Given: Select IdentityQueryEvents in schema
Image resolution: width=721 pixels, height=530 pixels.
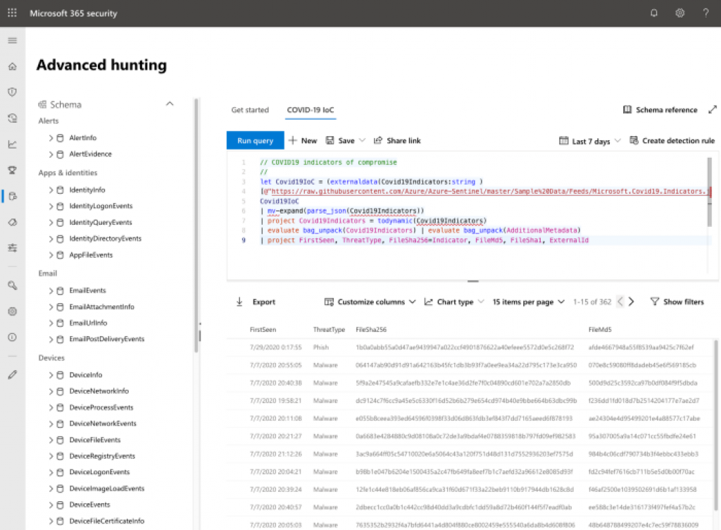Looking at the screenshot, I should click(x=100, y=223).
